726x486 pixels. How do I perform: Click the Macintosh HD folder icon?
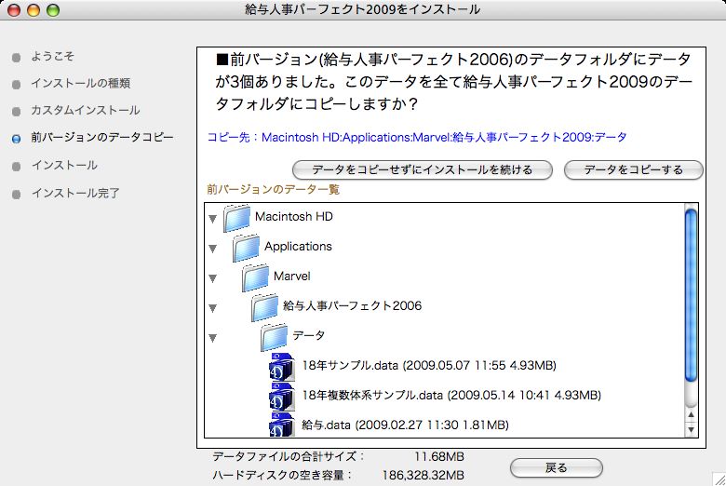[236, 218]
